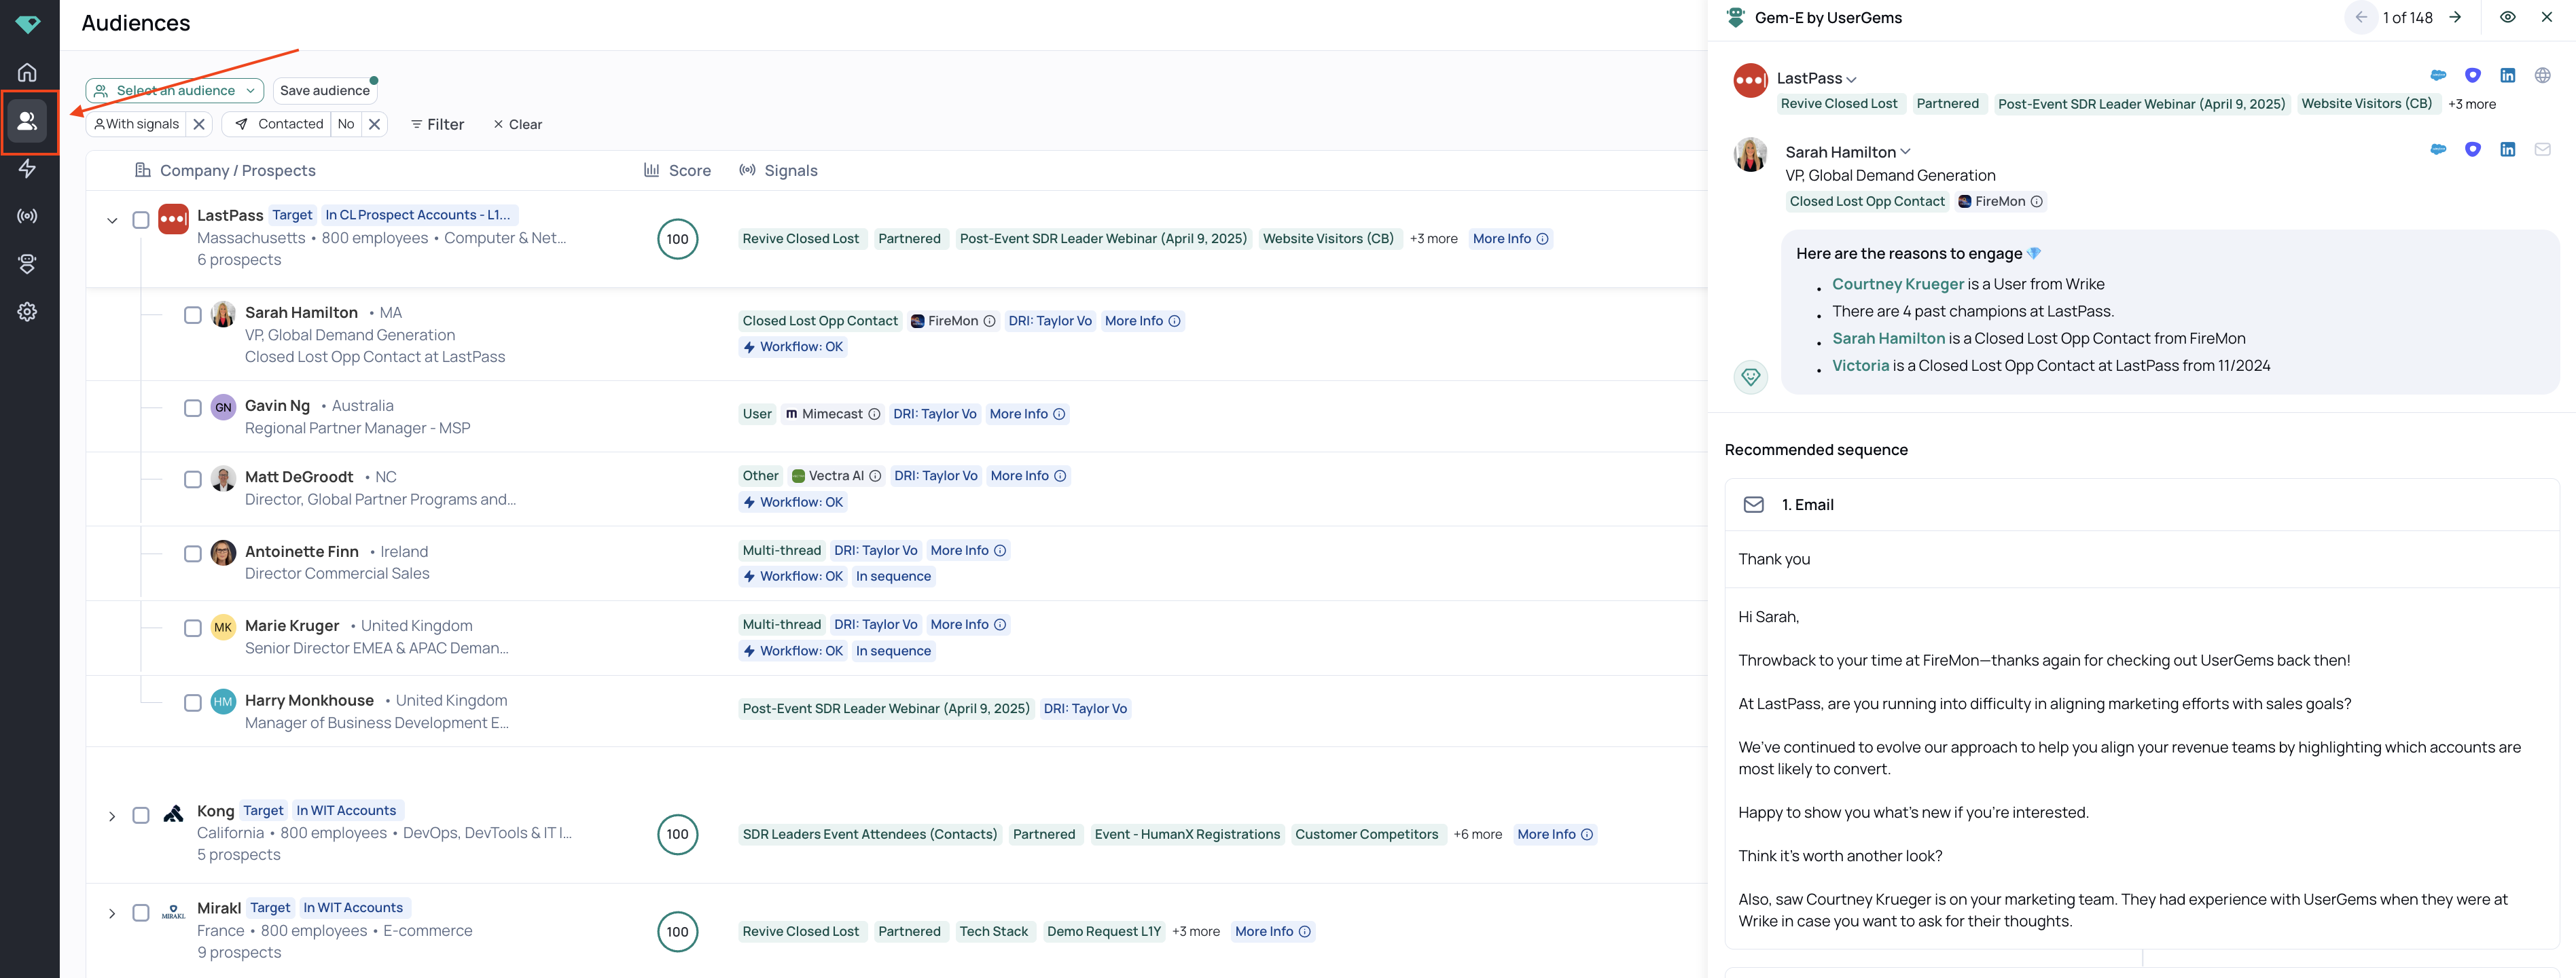Check the Harry Monkhouse checkbox
The width and height of the screenshot is (2576, 978).
point(193,703)
